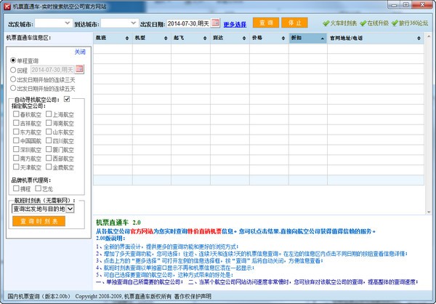
Task: Select one-way query (单程查询) radio button
Action: click(13, 60)
